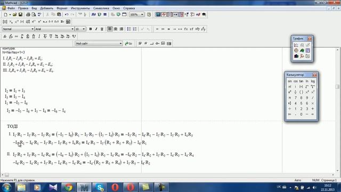This screenshot has height=192, width=341.
Task: Insert an X-Y plot from the График palette
Action: click(296, 45)
